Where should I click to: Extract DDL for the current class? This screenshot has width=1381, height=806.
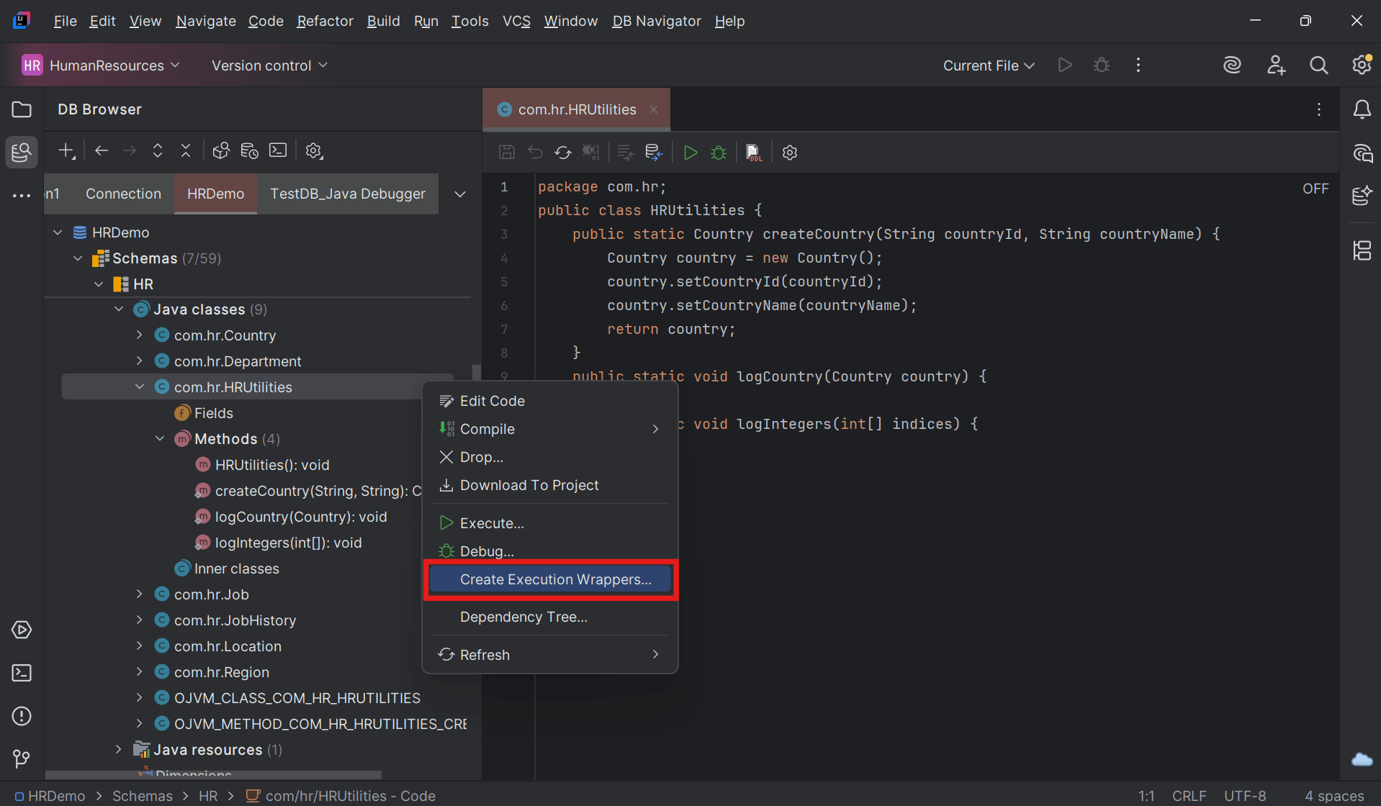pyautogui.click(x=753, y=152)
